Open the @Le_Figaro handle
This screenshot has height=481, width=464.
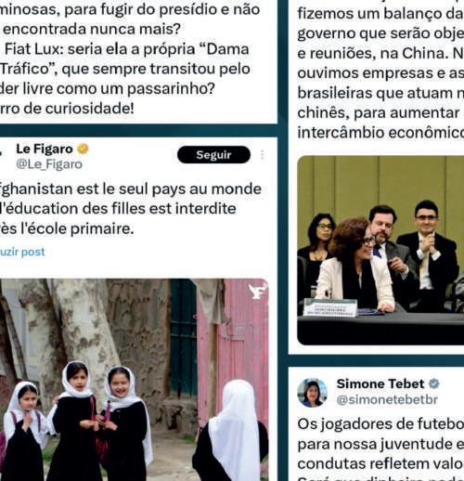click(49, 164)
